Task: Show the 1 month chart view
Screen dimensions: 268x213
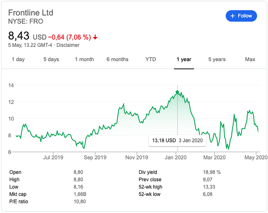Action: click(x=84, y=59)
